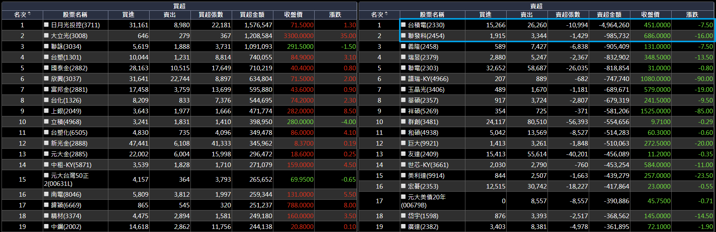Open the 瑞昱(2379) stock name
Viewport: 716px width, 232px height.
tap(423, 57)
